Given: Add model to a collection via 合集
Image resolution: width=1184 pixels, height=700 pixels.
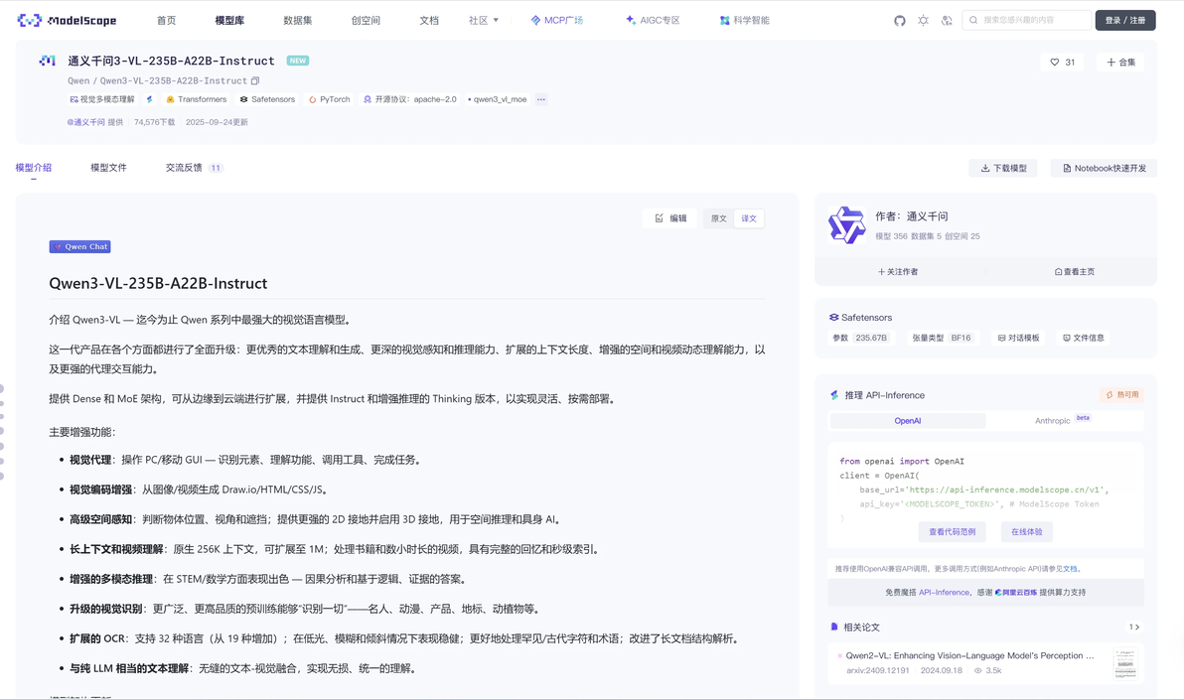Looking at the screenshot, I should (1121, 62).
